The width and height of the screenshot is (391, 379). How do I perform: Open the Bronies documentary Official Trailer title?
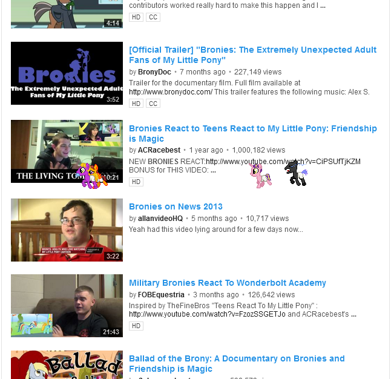click(252, 55)
